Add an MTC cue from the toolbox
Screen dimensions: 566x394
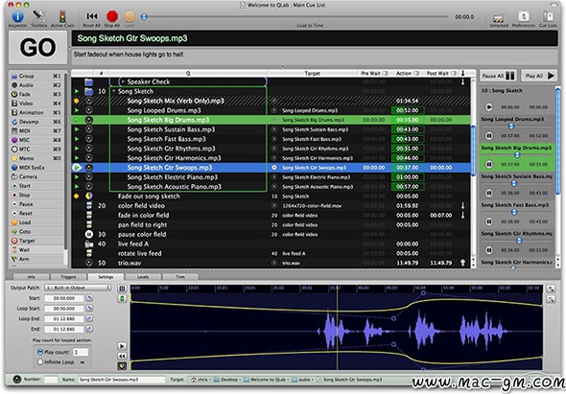tap(36, 149)
